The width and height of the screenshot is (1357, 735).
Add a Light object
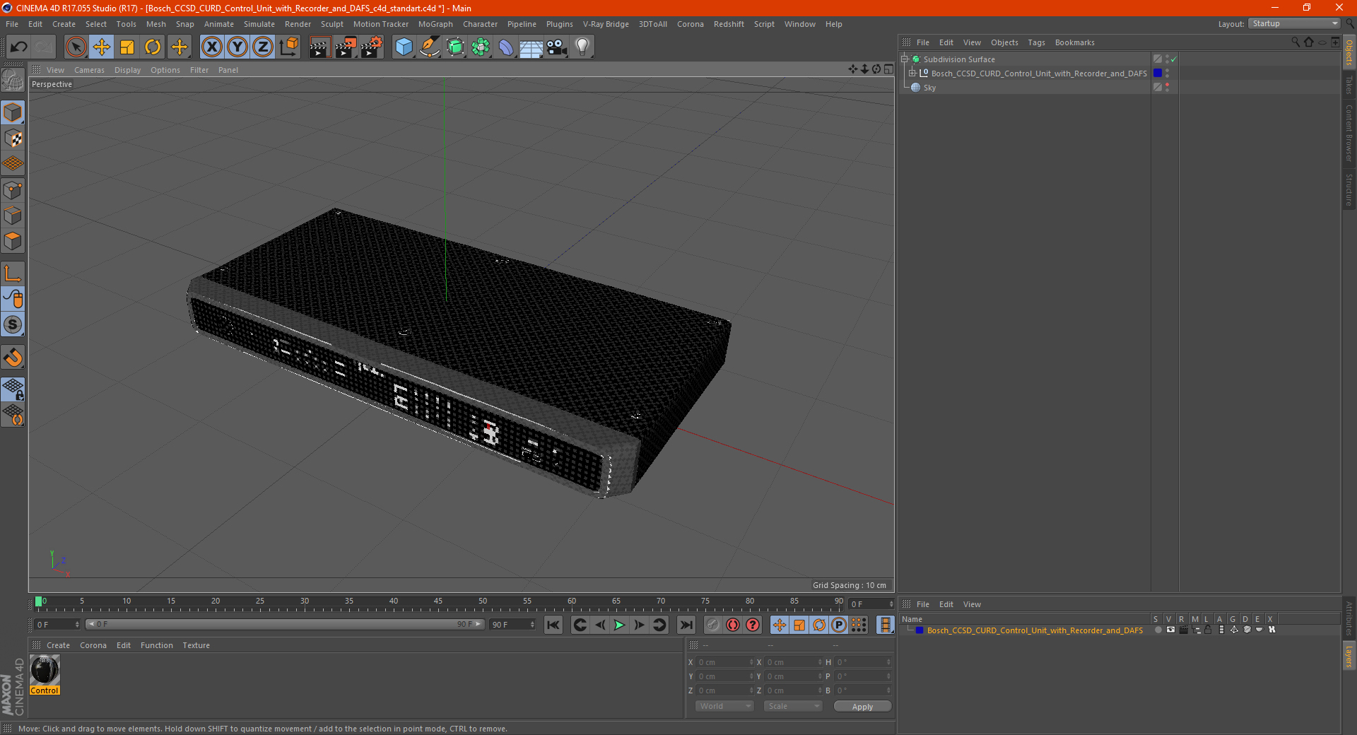582,47
